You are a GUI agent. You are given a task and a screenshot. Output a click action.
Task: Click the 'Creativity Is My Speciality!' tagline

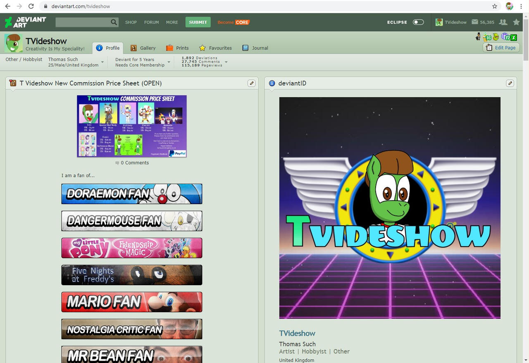point(55,49)
